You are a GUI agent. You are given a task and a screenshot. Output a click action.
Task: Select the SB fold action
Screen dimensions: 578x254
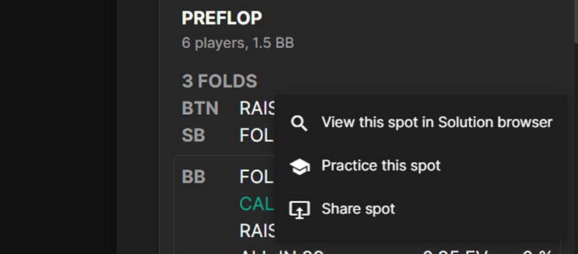[x=257, y=136]
